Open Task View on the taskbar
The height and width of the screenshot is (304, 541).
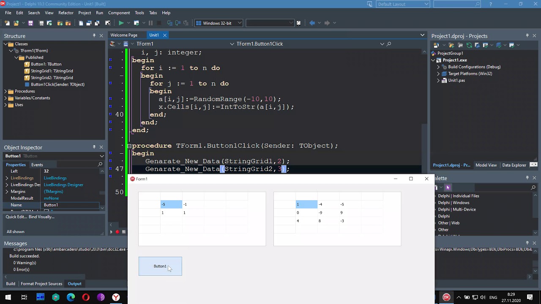[x=24, y=297]
